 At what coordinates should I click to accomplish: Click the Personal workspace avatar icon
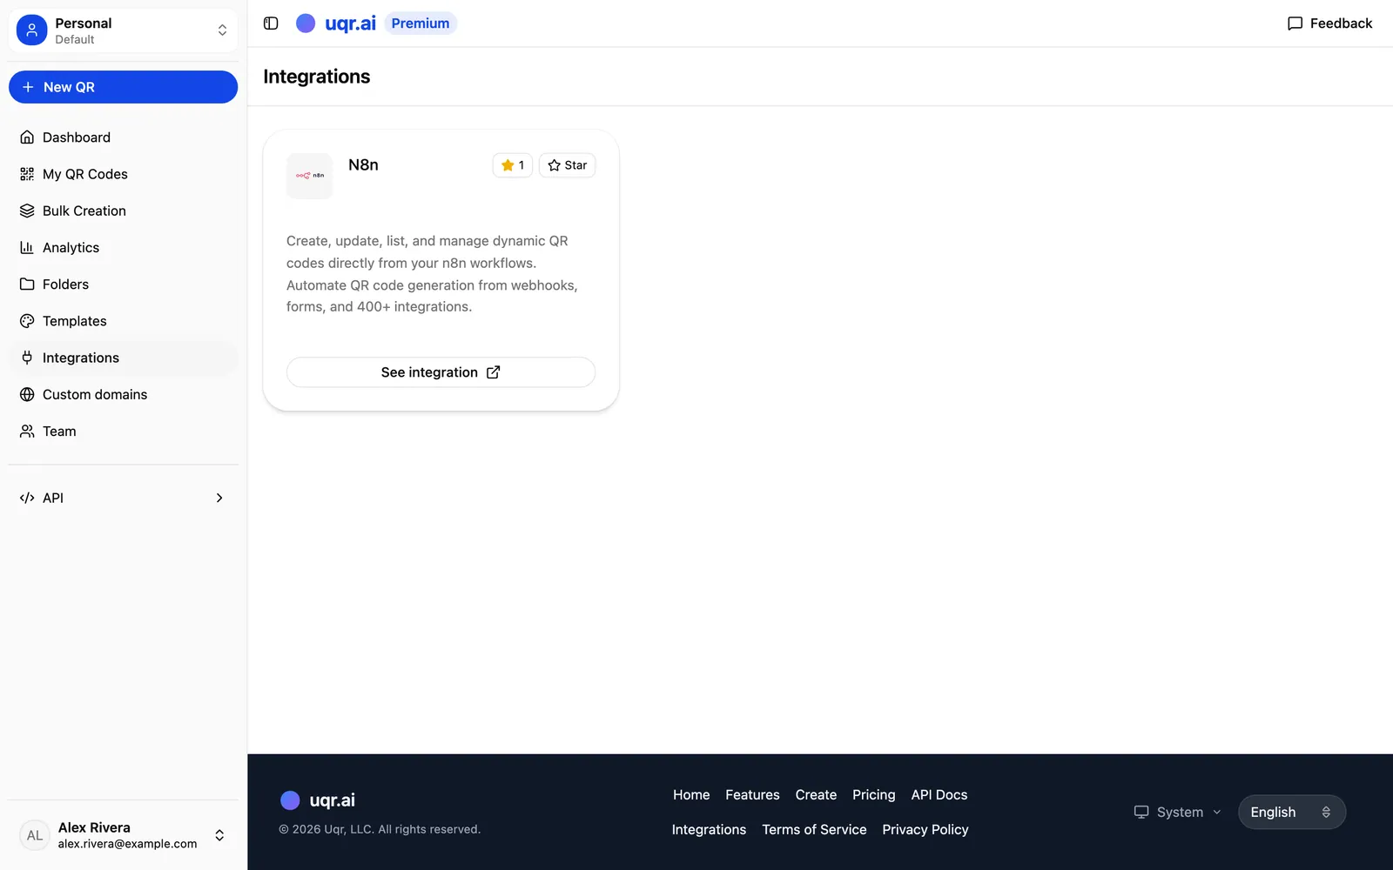click(32, 30)
